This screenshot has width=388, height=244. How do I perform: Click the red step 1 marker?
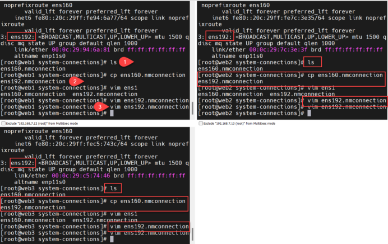pos(126,62)
